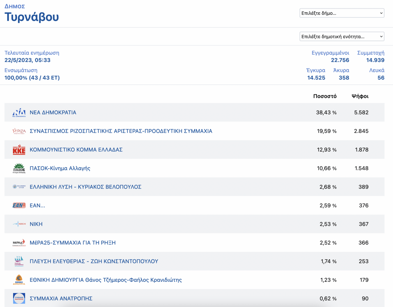The image size is (393, 307).
Task: Click the Symmachia Anatropis logo
Action: (x=19, y=298)
